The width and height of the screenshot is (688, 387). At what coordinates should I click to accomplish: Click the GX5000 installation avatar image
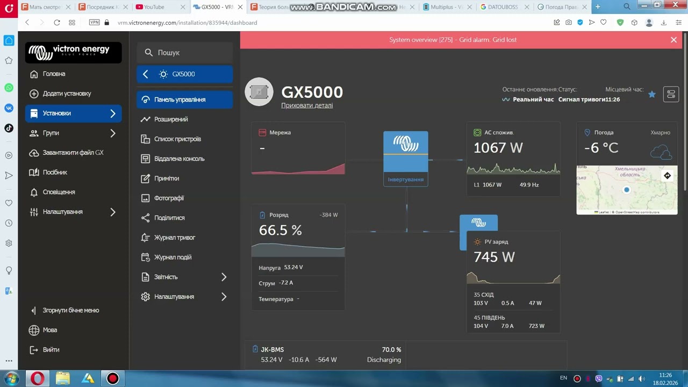[259, 92]
